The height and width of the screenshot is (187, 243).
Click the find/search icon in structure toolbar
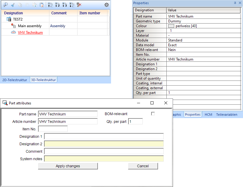(5, 5)
